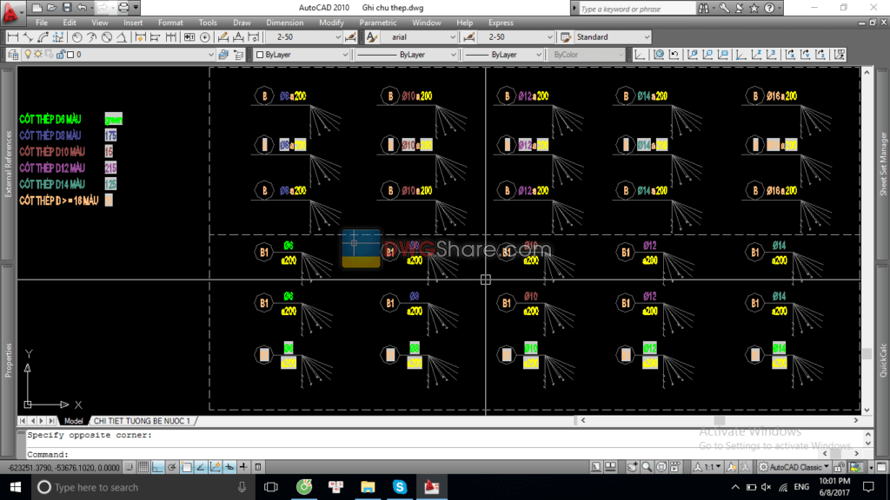Select the Linear Dimension tool

[11, 36]
